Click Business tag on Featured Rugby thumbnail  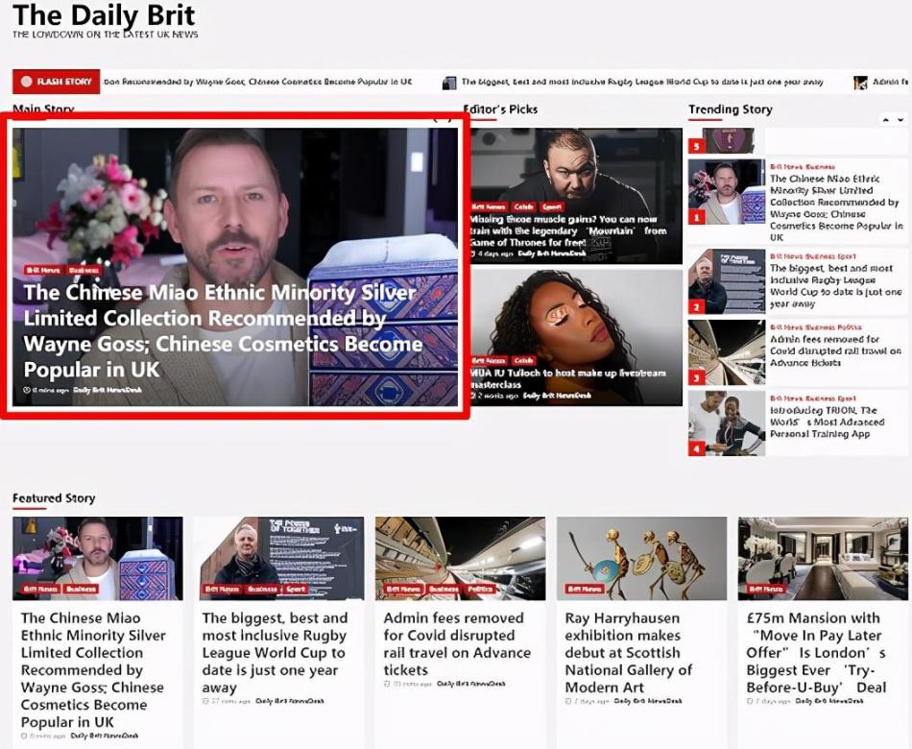(262, 589)
